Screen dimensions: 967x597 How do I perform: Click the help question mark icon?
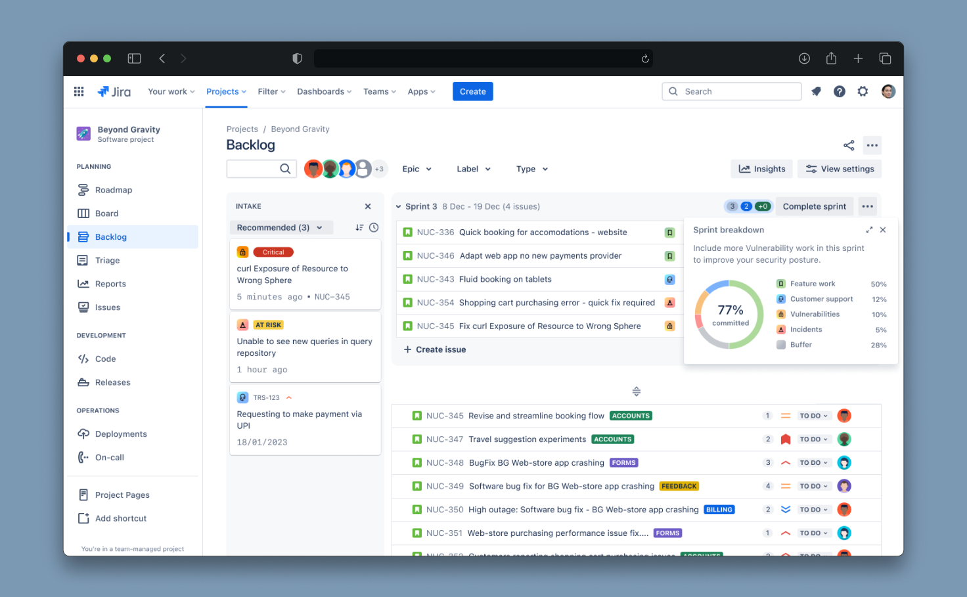tap(840, 92)
